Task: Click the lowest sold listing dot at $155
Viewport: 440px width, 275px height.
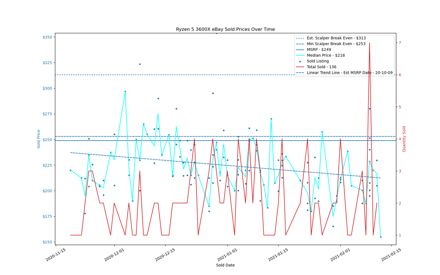Action: coord(381,237)
